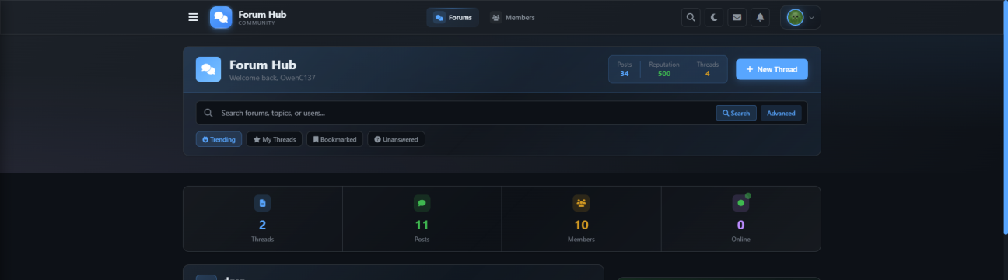Select the Trending filter

(x=219, y=139)
